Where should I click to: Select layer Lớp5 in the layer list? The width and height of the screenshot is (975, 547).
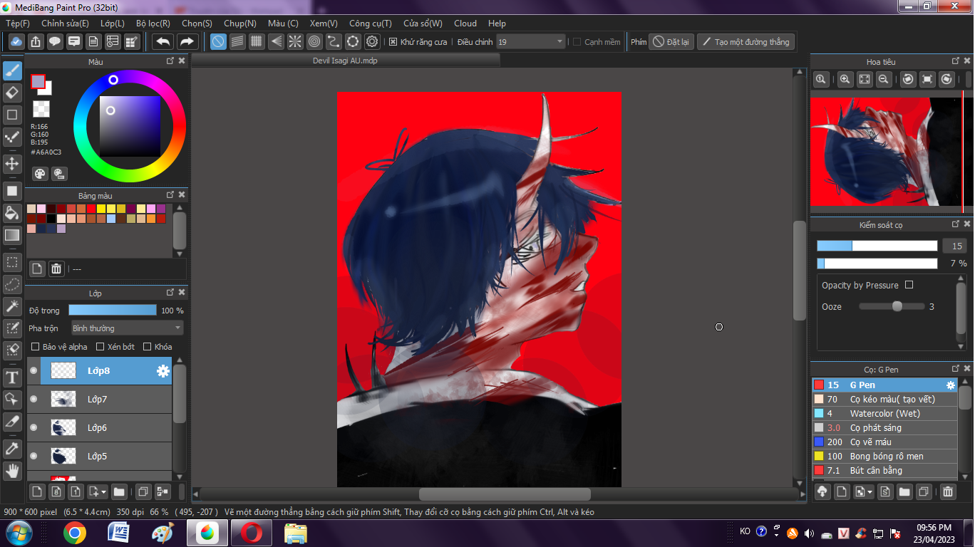[100, 457]
